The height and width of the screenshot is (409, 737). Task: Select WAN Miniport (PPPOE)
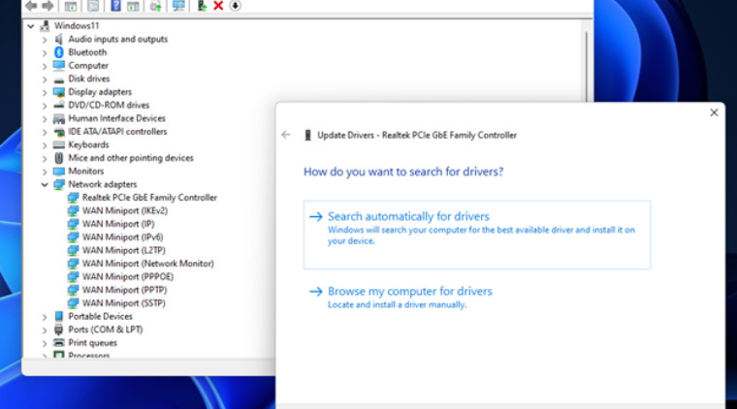tap(128, 276)
